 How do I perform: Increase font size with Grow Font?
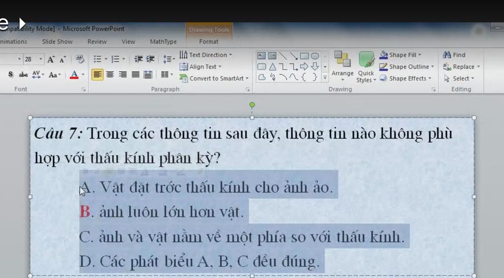[x=51, y=59]
